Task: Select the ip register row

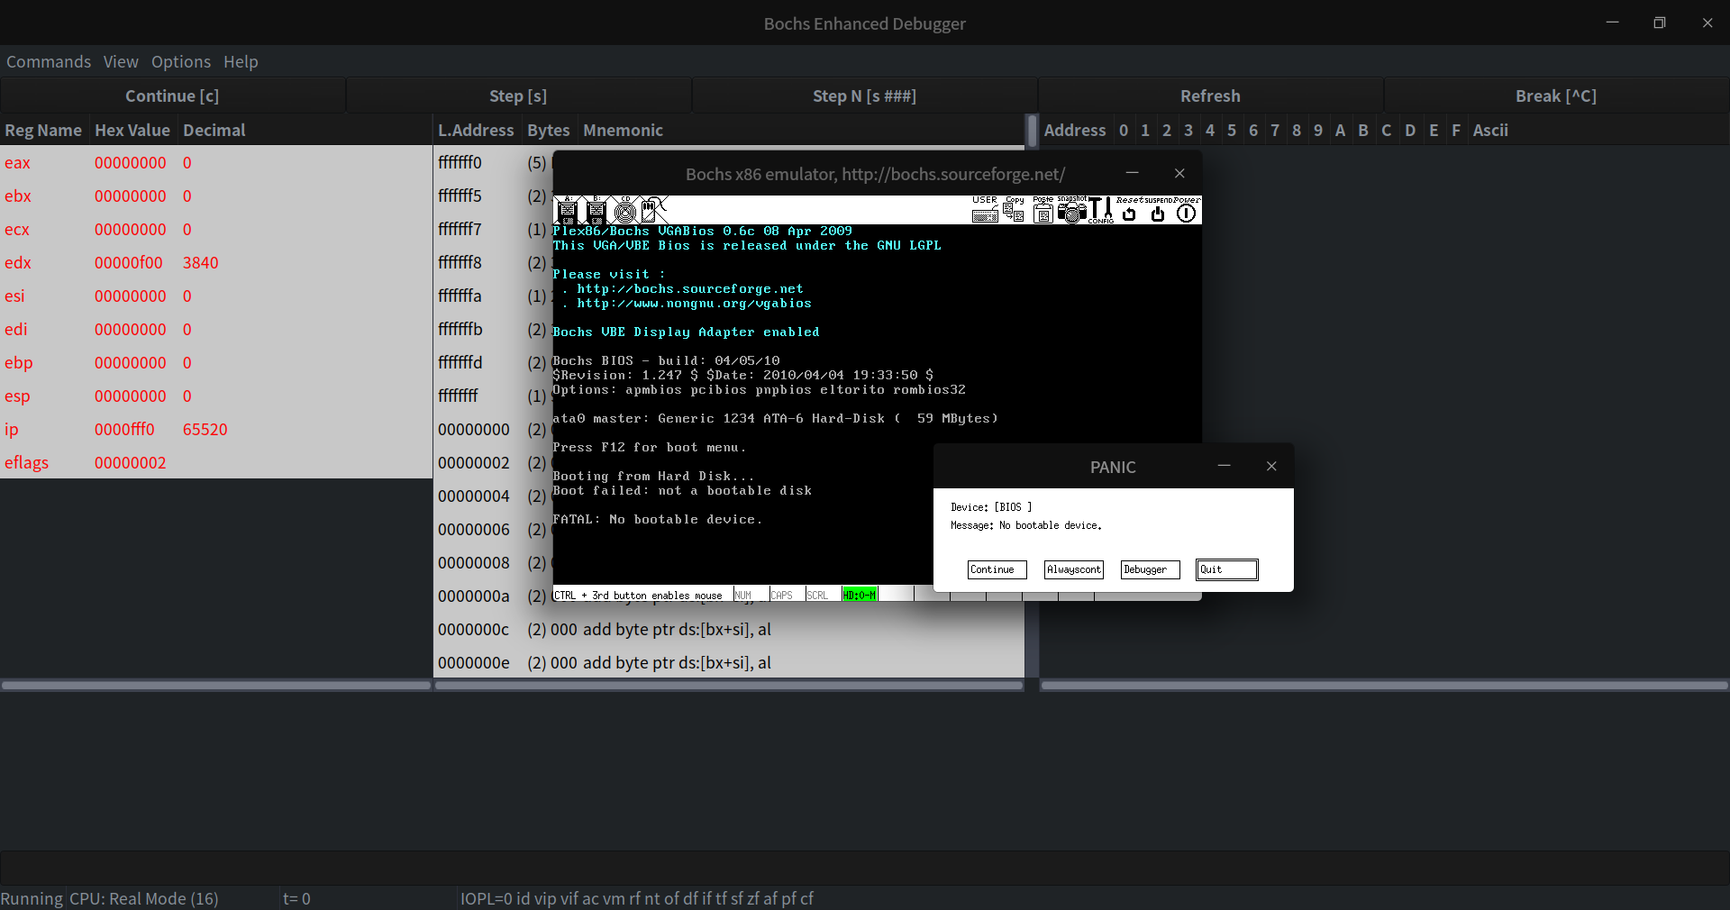Action: (x=216, y=429)
